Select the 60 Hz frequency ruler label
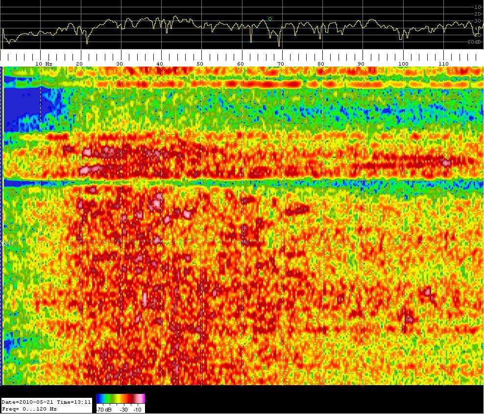Viewport: 484px width, 414px height. tap(240, 64)
